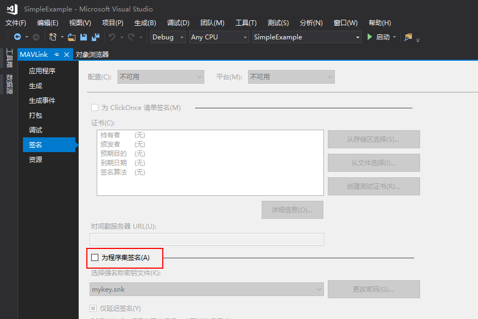Open the 工具(T) menu
The width and height of the screenshot is (478, 319).
pyautogui.click(x=246, y=23)
